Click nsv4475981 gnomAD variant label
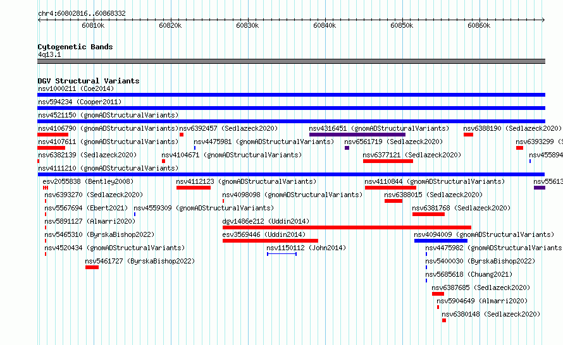 coord(264,142)
